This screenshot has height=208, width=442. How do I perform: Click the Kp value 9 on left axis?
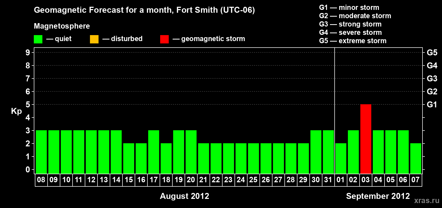point(28,53)
